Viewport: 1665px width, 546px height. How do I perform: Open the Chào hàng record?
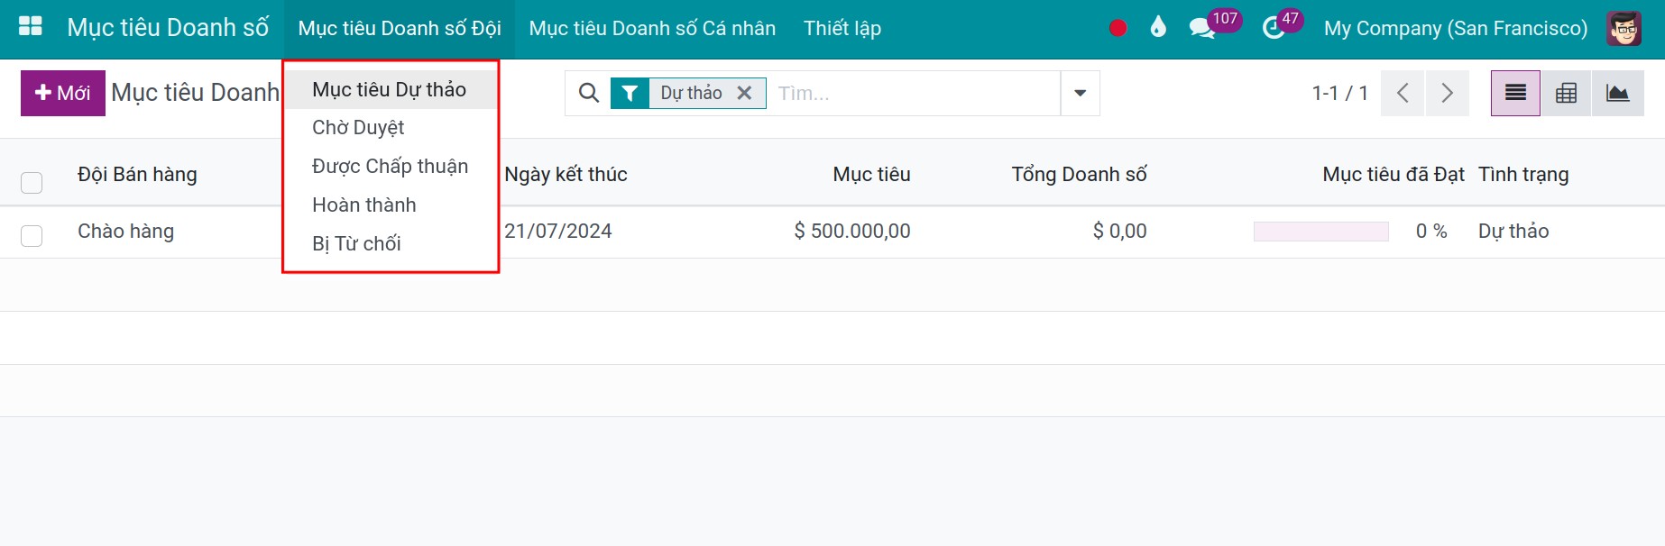[125, 232]
